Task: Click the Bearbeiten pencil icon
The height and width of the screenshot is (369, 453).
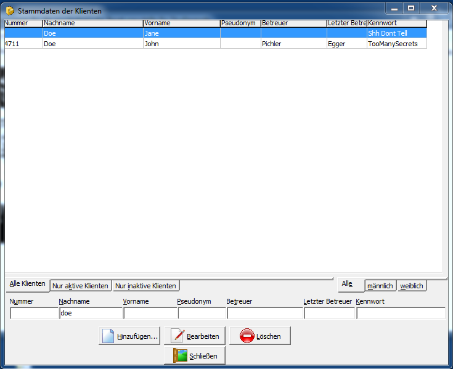Action: pos(178,336)
